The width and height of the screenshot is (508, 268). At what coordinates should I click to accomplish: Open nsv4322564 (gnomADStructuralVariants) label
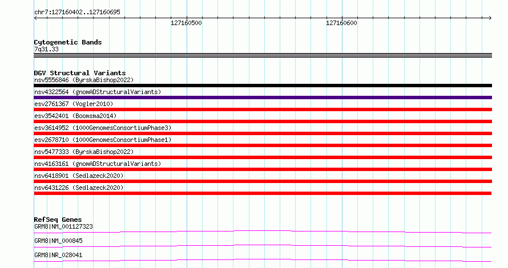click(x=98, y=92)
